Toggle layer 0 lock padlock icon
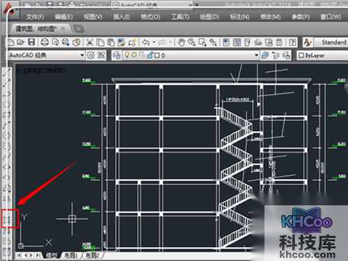Image resolution: width=348 pixels, height=261 pixels. click(150, 55)
